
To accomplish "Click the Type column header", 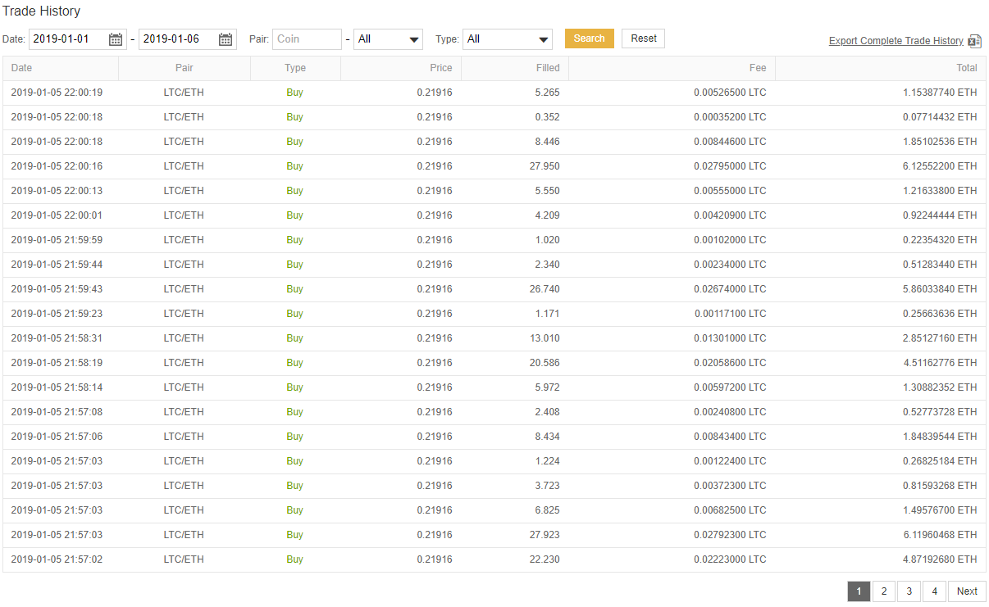I will click(x=295, y=68).
